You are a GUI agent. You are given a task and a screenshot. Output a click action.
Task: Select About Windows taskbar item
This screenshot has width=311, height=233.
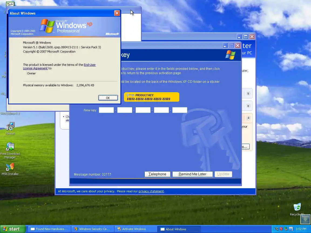tap(178, 229)
